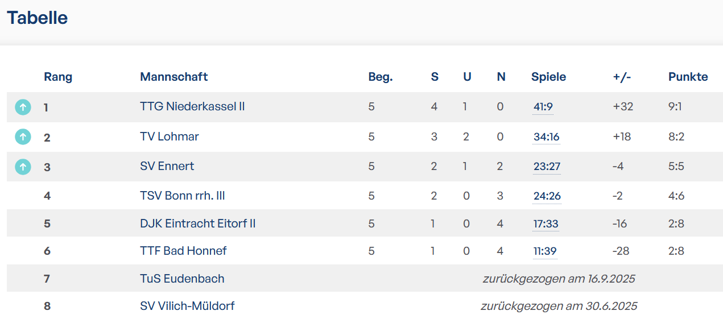Click DJK Eintracht Eitorf II team name
This screenshot has height=323, width=723.
[x=197, y=223]
